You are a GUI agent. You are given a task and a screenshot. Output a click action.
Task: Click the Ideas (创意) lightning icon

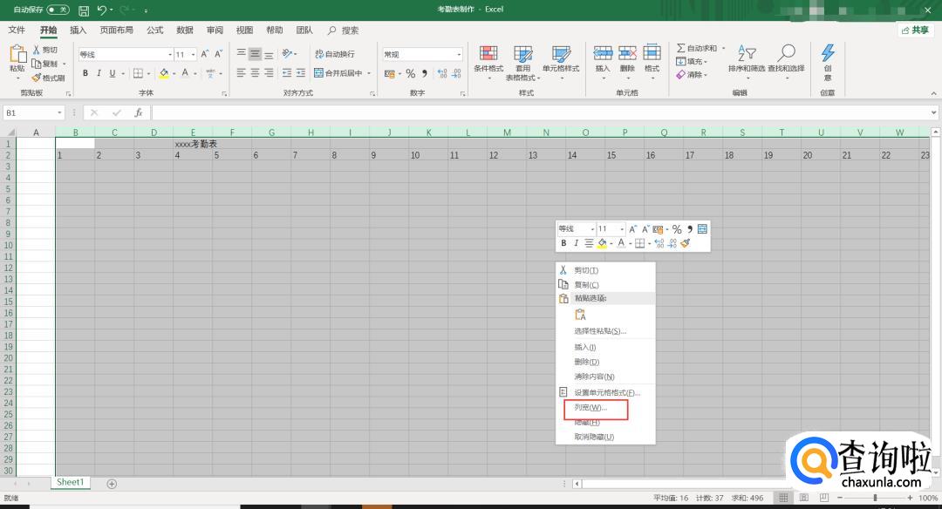click(x=828, y=59)
